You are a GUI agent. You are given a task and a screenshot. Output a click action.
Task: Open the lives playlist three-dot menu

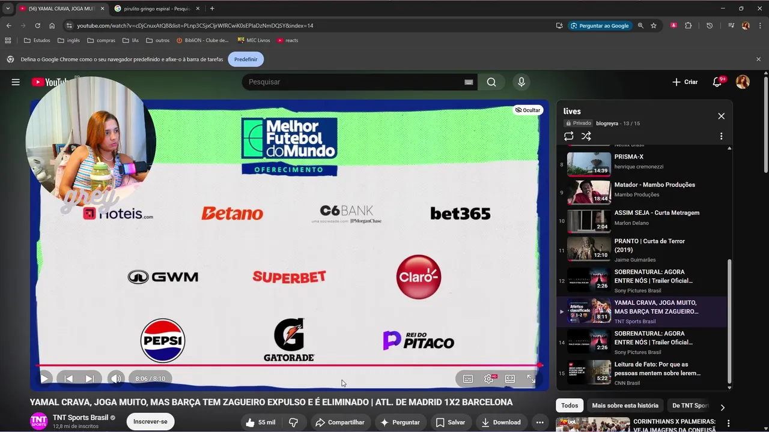721,136
